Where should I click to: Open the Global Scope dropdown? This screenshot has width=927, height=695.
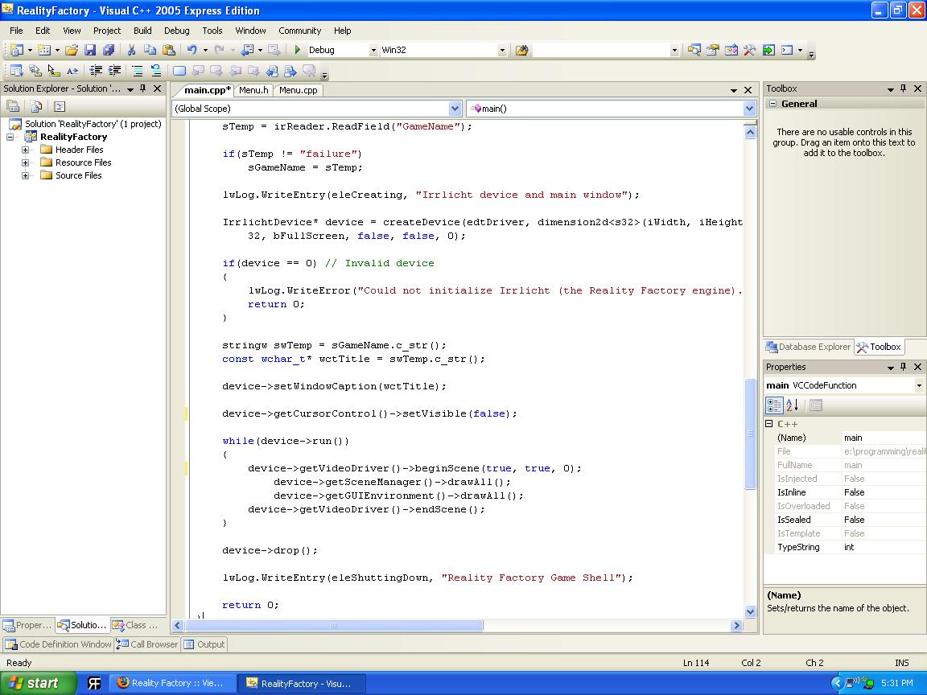point(455,109)
